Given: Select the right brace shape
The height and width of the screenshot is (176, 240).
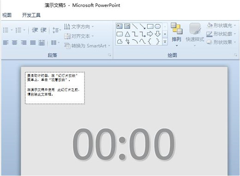Looking at the screenshot, I should click(x=157, y=42).
